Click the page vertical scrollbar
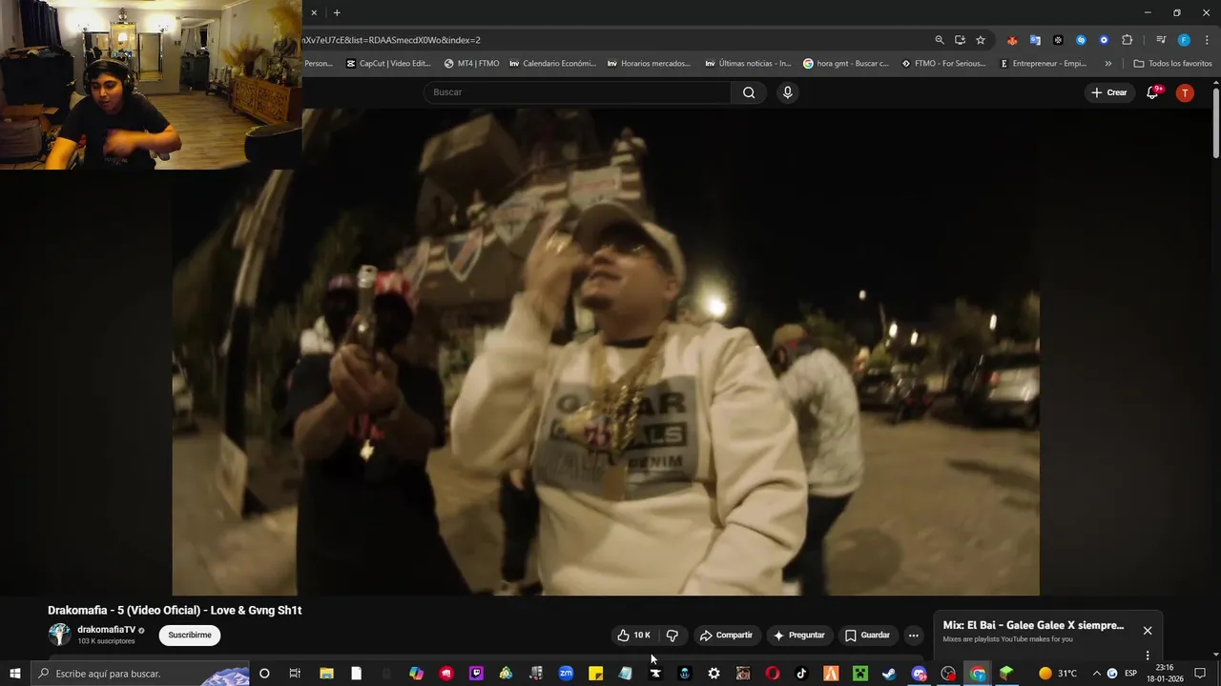Image resolution: width=1221 pixels, height=686 pixels. 1215,124
